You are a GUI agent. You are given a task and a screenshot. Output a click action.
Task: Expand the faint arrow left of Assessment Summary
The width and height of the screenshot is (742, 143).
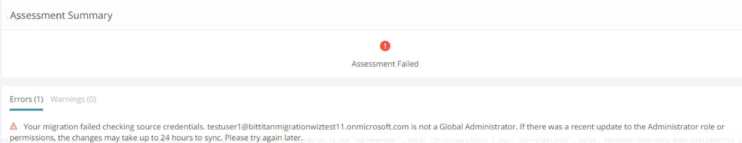click(7, 18)
